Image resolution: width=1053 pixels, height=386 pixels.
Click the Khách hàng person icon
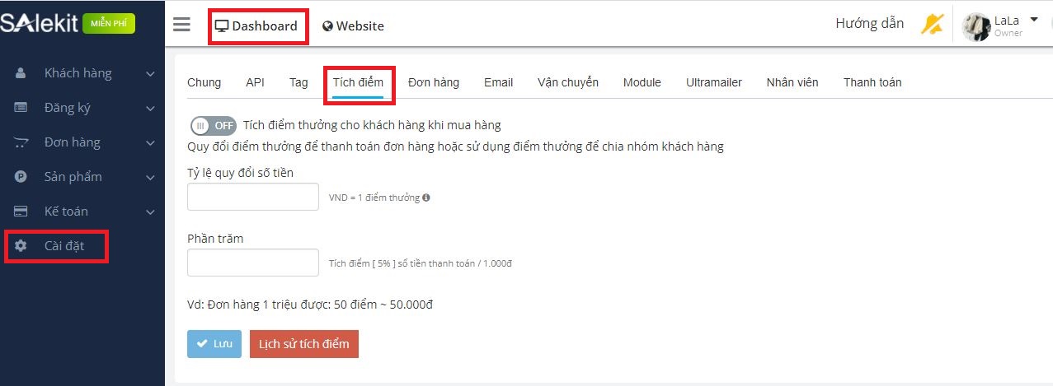tap(21, 73)
